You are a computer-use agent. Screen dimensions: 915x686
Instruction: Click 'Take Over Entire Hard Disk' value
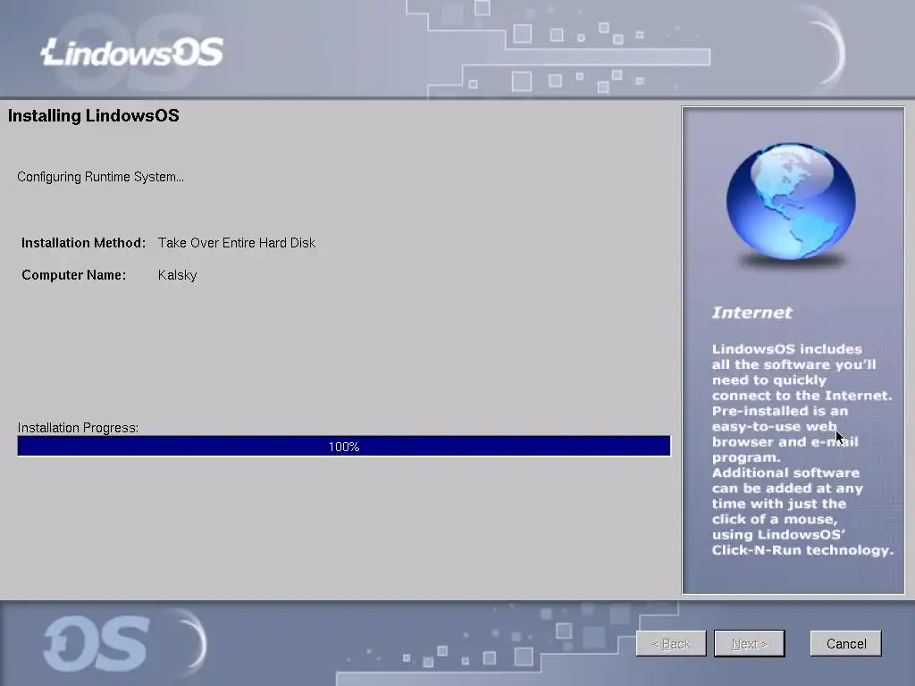[236, 243]
